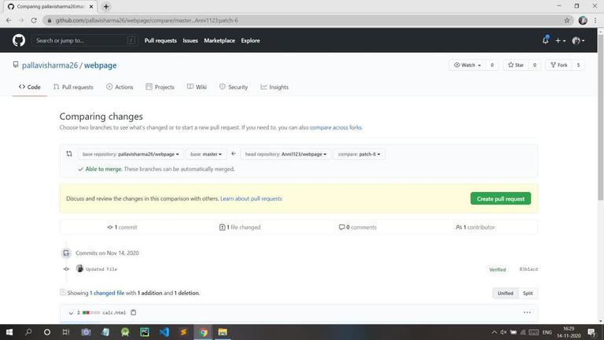Collapse the calc.html diff
This screenshot has width=604, height=340.
coord(71,313)
